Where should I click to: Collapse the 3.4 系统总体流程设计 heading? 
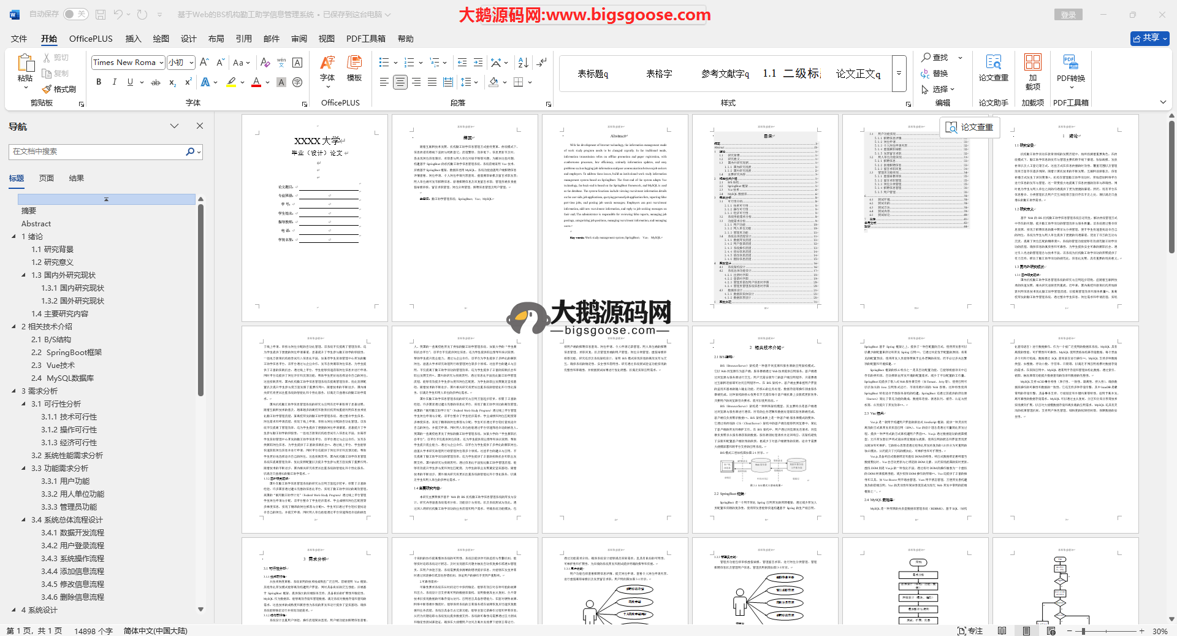point(24,520)
